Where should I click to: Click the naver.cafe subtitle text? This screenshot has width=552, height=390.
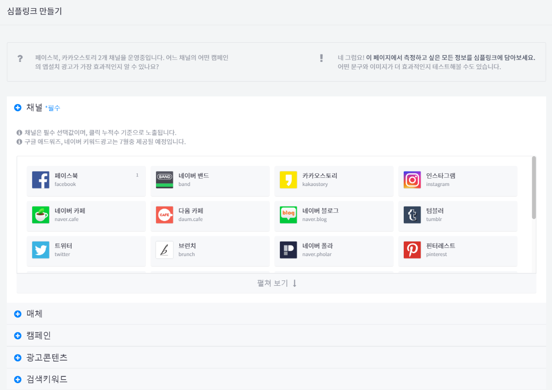[x=66, y=219]
